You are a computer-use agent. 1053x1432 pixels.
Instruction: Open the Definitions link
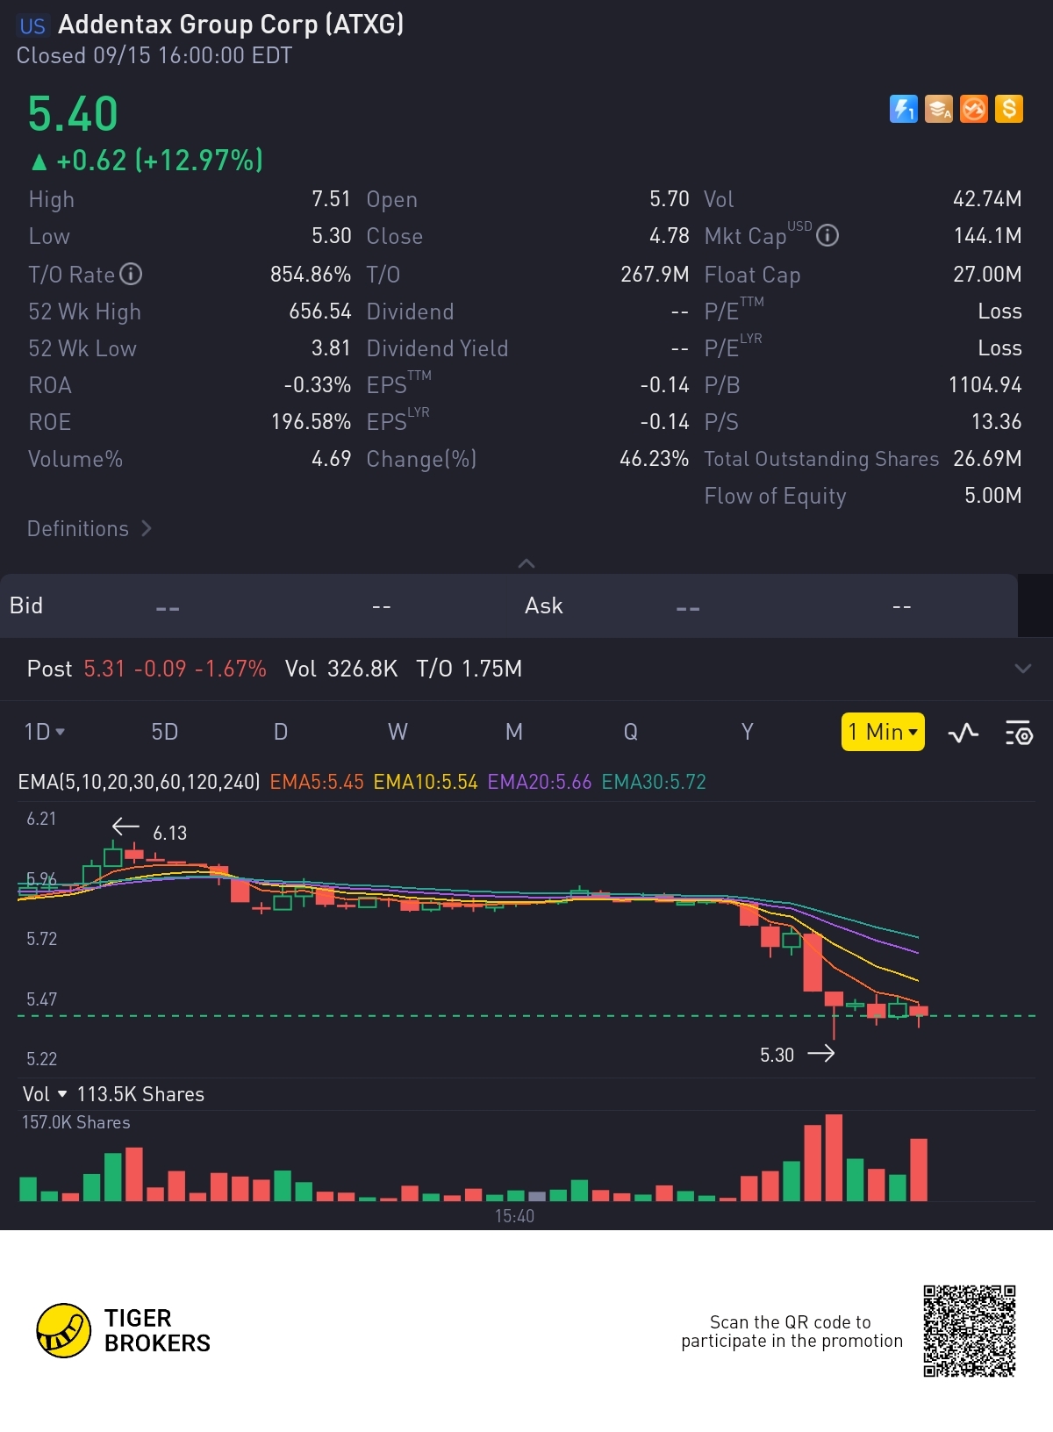pyautogui.click(x=89, y=529)
